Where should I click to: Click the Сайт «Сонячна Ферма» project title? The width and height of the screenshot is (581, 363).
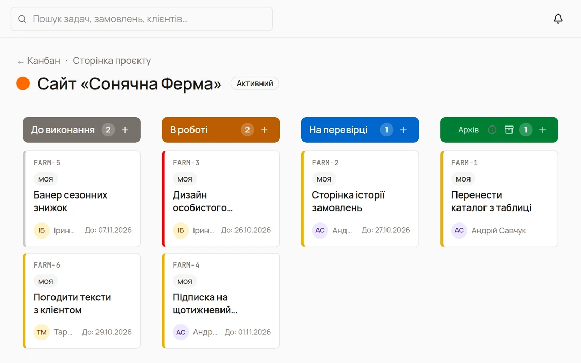tap(129, 83)
